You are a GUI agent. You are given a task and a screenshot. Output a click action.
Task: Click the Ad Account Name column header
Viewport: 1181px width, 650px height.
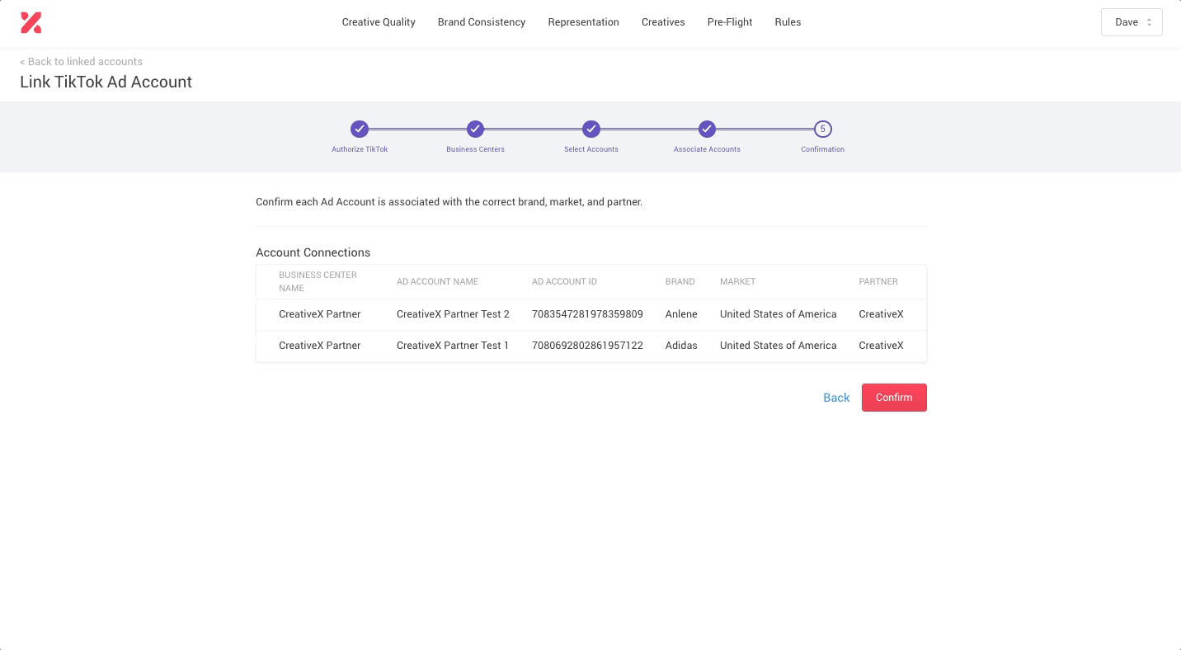pyautogui.click(x=437, y=281)
